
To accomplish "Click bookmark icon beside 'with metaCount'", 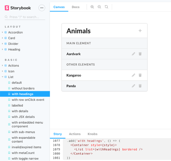I will (x=9, y=153).
